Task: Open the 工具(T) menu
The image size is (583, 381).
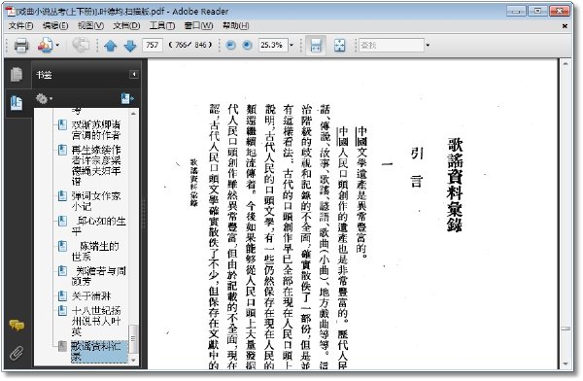Action: [162, 25]
